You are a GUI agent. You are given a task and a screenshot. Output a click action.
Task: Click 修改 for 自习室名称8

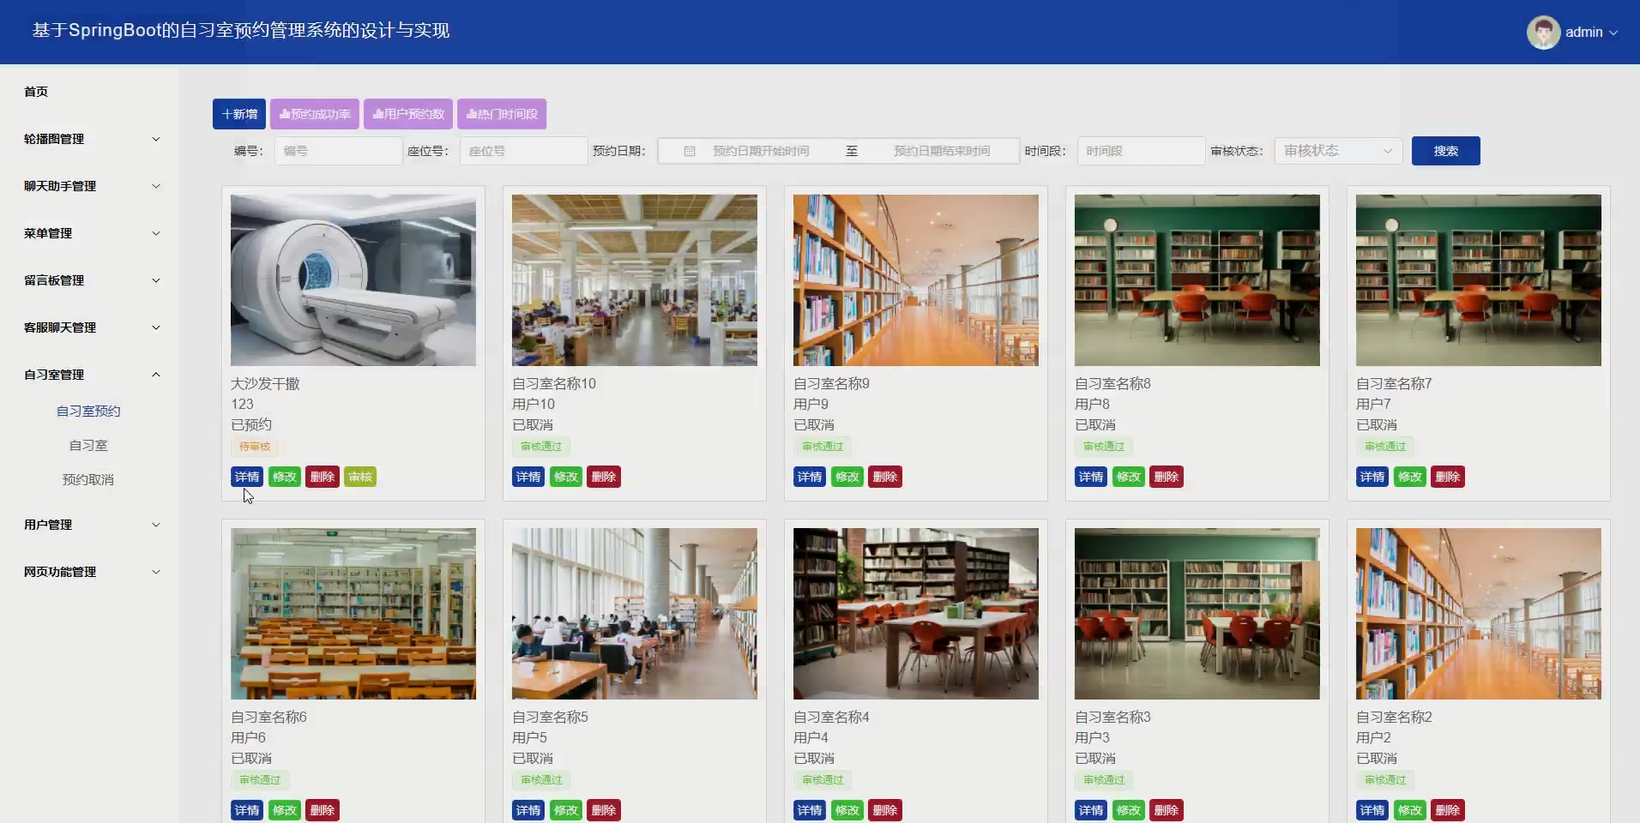click(x=1129, y=477)
